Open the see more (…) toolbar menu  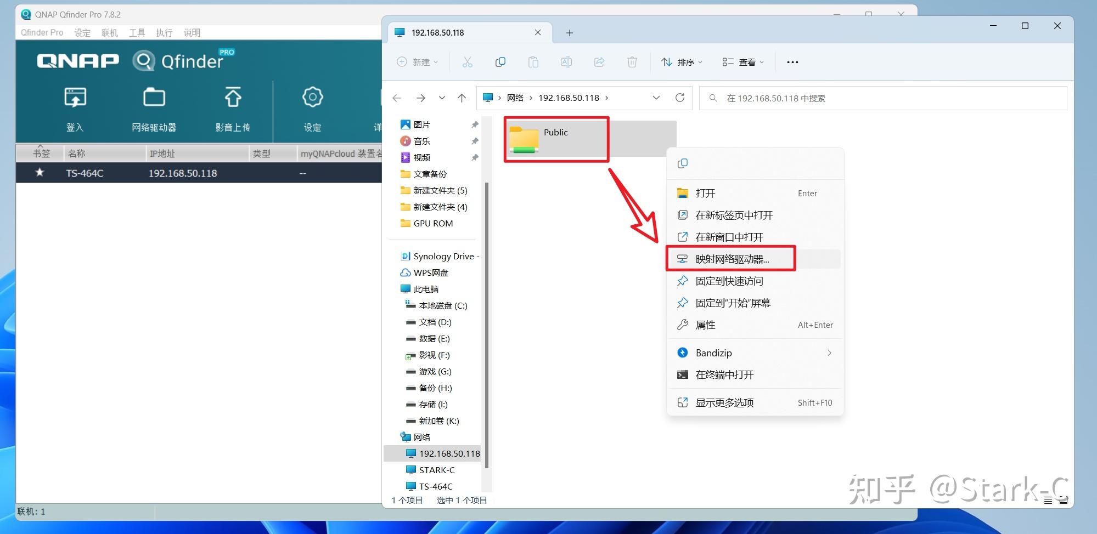click(792, 62)
